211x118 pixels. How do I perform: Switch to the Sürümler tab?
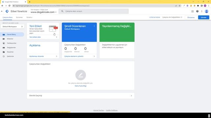click(19, 17)
